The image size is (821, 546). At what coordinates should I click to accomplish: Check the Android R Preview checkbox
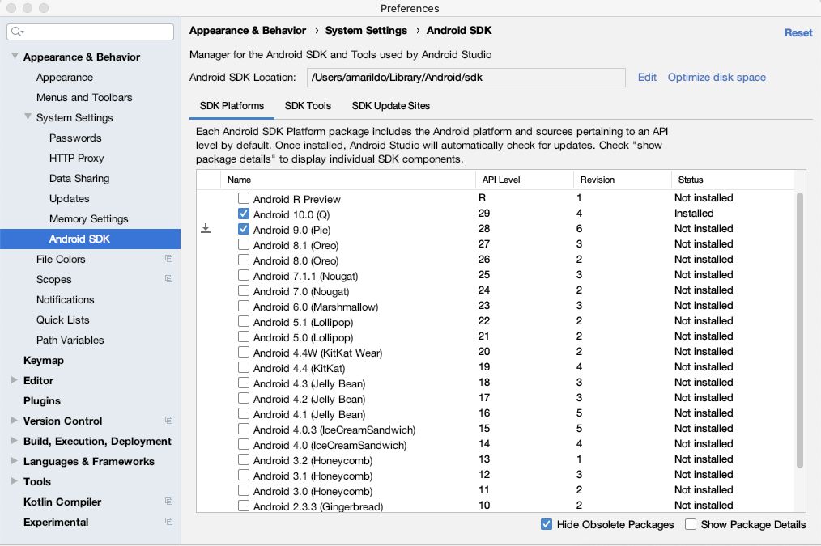tap(244, 198)
